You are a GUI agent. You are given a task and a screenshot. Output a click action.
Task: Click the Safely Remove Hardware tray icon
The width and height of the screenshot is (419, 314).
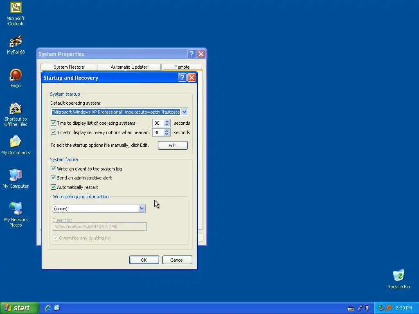coord(381,308)
